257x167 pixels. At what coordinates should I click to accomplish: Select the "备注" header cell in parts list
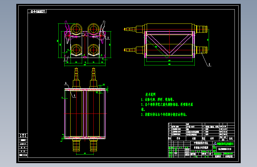click(x=231, y=138)
